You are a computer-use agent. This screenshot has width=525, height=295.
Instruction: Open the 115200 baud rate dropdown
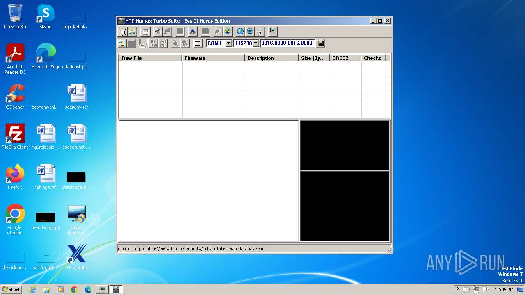coord(256,43)
